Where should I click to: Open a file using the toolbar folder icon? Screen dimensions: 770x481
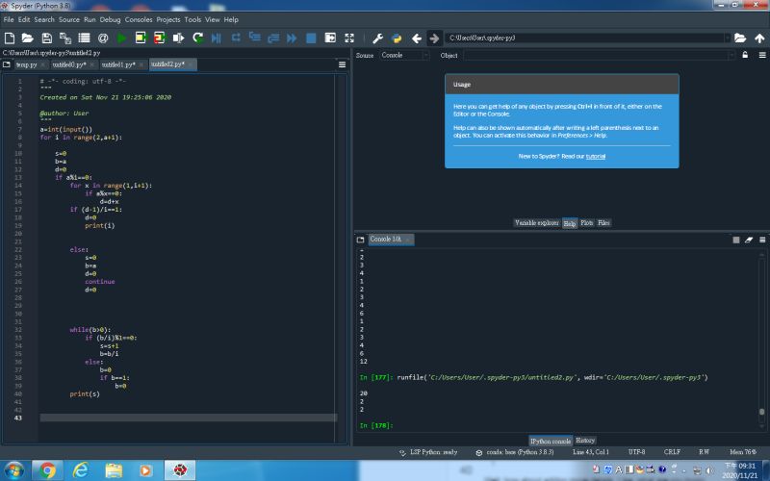click(x=28, y=38)
